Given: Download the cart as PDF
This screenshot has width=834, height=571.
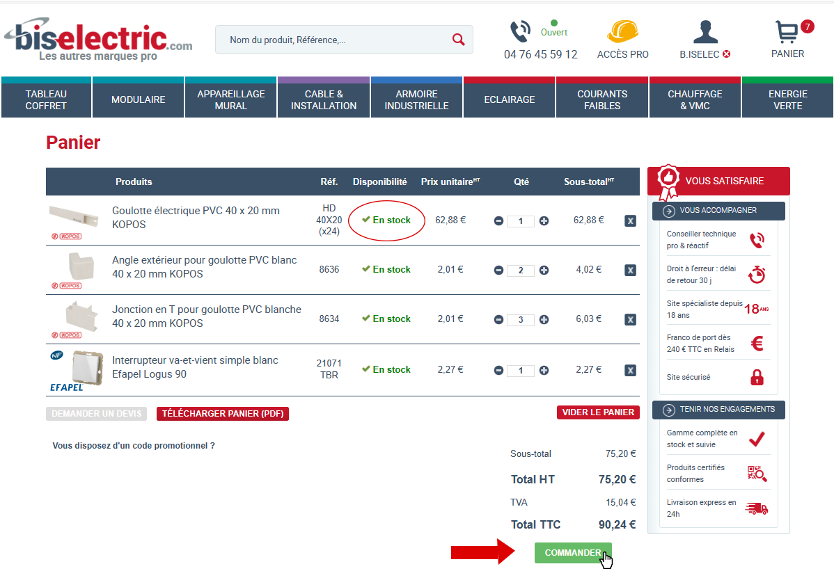Looking at the screenshot, I should pos(222,413).
